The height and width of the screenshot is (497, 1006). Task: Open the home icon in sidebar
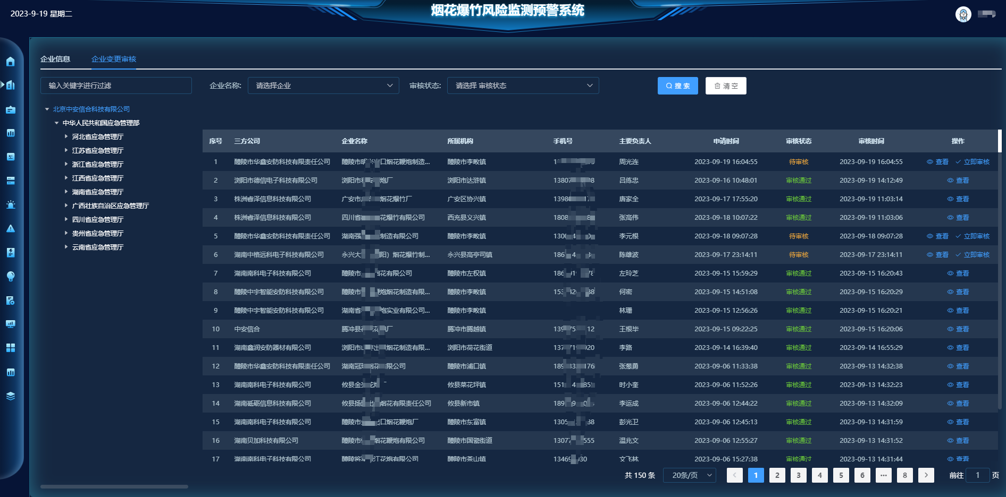(x=11, y=62)
